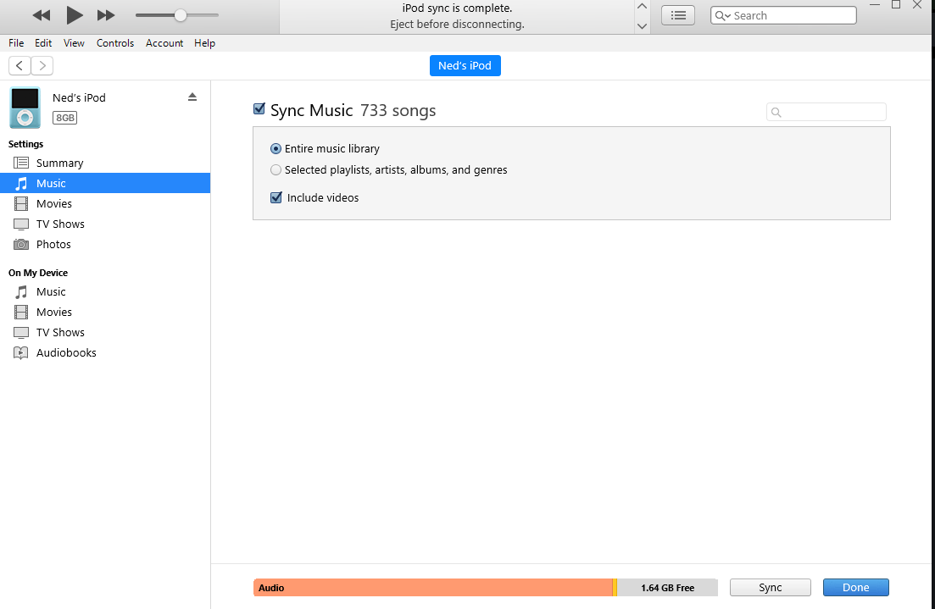Eject Ned's iPod

click(192, 97)
